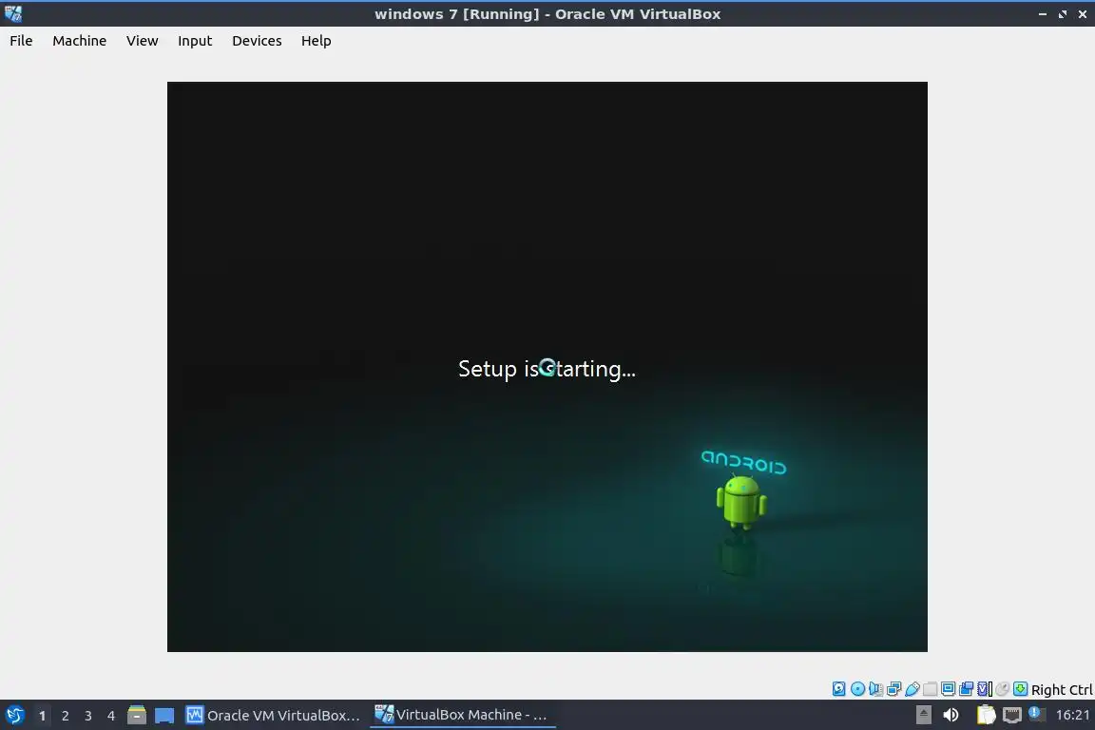Image resolution: width=1095 pixels, height=730 pixels.
Task: Click the hard disk activity status icon
Action: [x=838, y=689]
